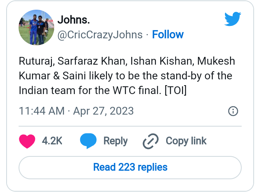Viewport: 256px width, 192px height.
Task: Open the Johns. profile picture
Action: [x=36, y=27]
